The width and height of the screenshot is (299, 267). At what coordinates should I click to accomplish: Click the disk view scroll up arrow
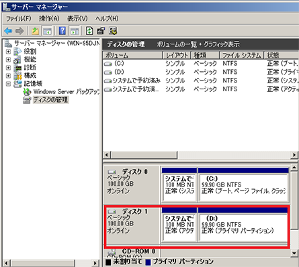[x=294, y=168]
